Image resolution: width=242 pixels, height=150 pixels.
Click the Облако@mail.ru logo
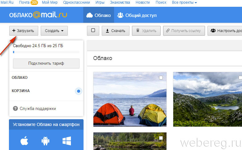pyautogui.click(x=38, y=15)
